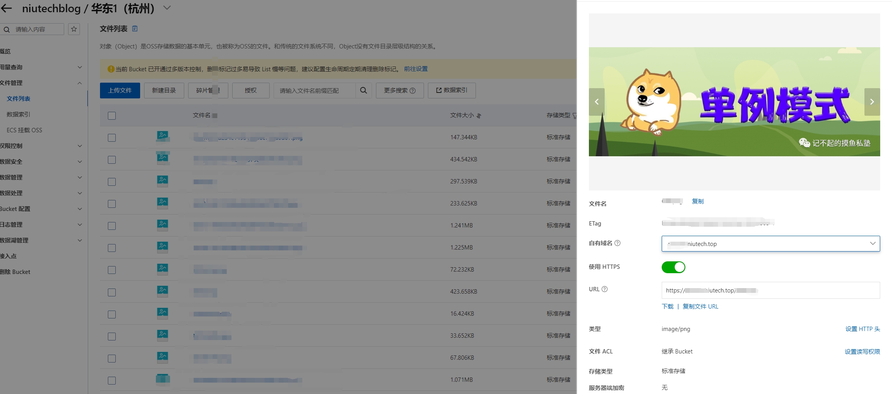Check the row with size 1.225MB
This screenshot has height=394, width=892.
click(x=112, y=248)
